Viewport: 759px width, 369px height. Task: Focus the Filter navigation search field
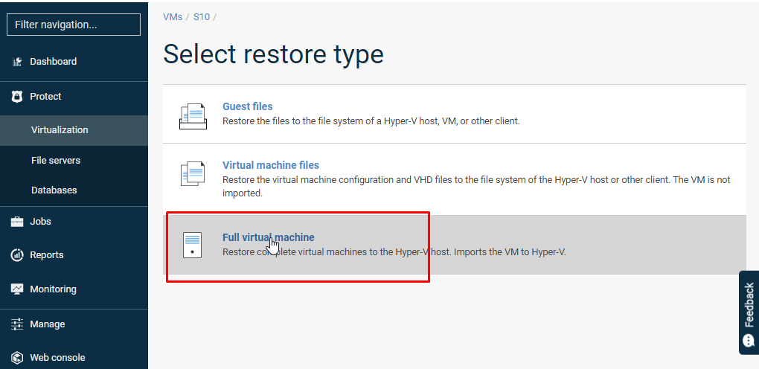(74, 25)
